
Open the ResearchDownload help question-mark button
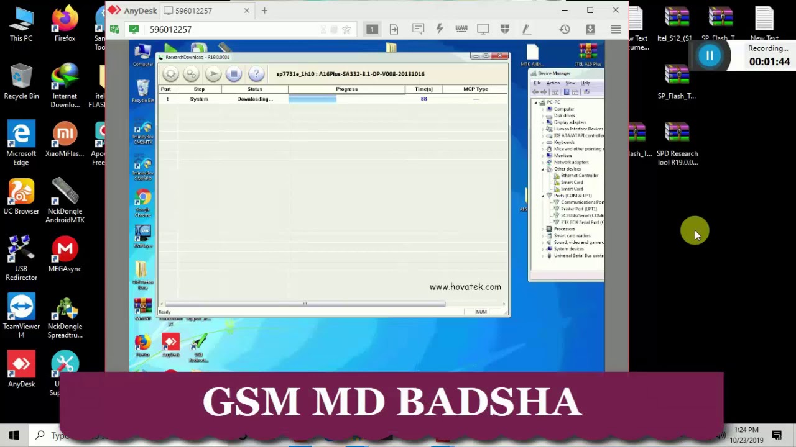(256, 74)
